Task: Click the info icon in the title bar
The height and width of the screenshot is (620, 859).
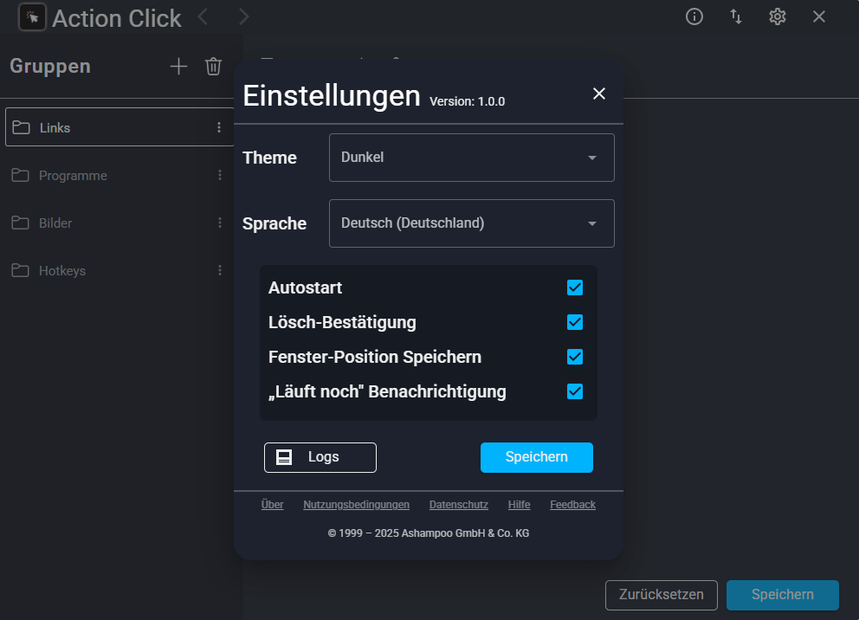Action: [694, 17]
